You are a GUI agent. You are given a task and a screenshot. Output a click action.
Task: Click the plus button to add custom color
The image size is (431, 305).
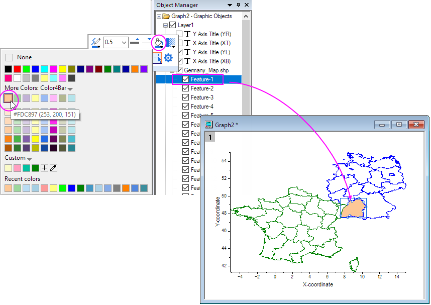44,168
